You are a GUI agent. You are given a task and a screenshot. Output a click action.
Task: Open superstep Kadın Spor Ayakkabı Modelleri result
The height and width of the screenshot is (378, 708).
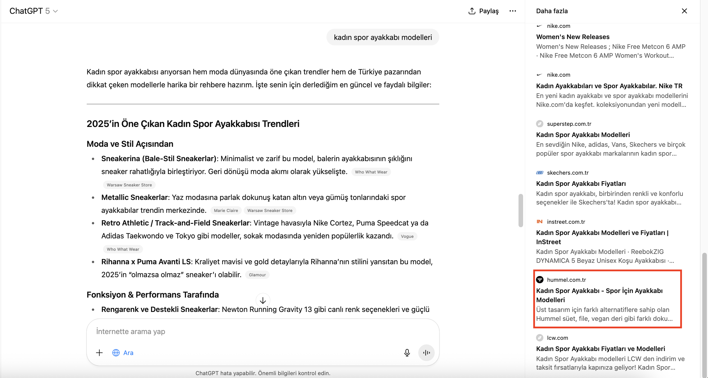pyautogui.click(x=583, y=135)
